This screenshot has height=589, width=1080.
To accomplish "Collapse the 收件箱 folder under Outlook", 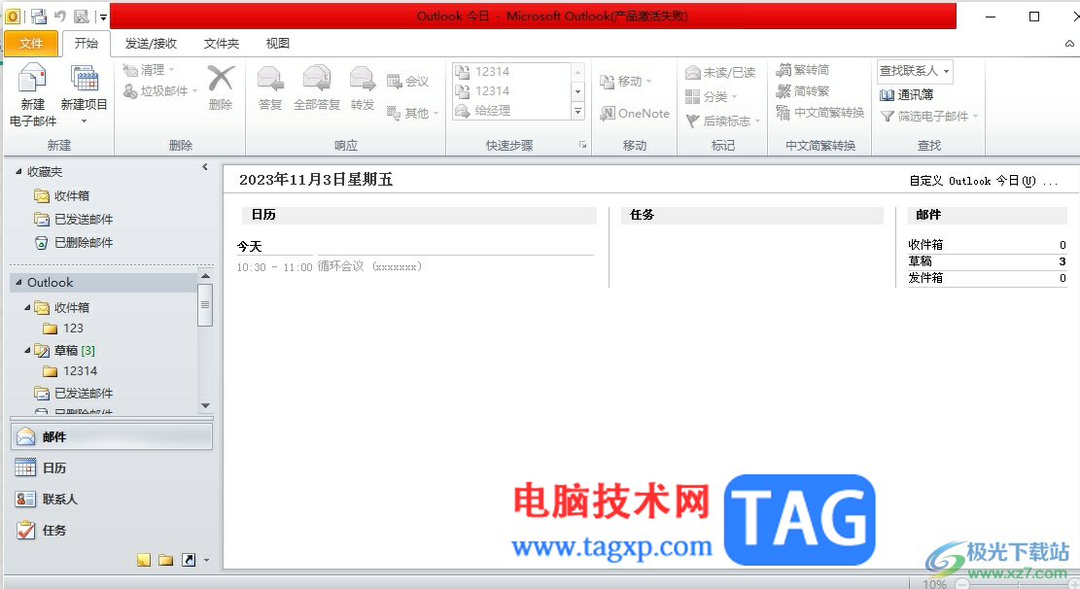I will (x=27, y=307).
